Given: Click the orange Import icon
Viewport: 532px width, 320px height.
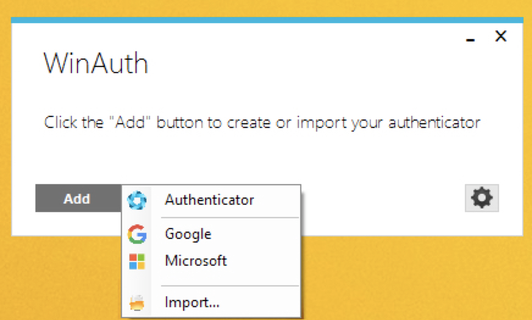Looking at the screenshot, I should (x=137, y=302).
